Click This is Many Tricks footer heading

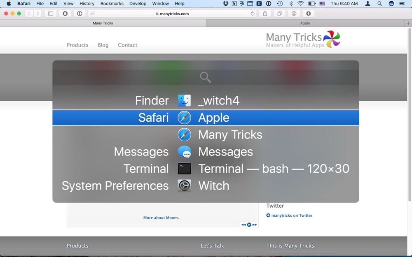290,246
